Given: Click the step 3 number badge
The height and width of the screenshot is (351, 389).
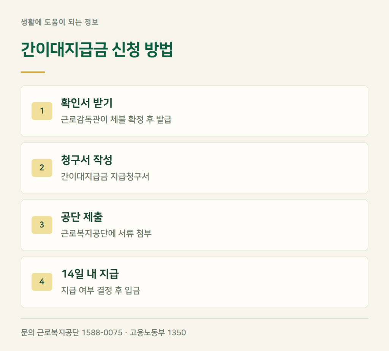Looking at the screenshot, I should click(42, 225).
